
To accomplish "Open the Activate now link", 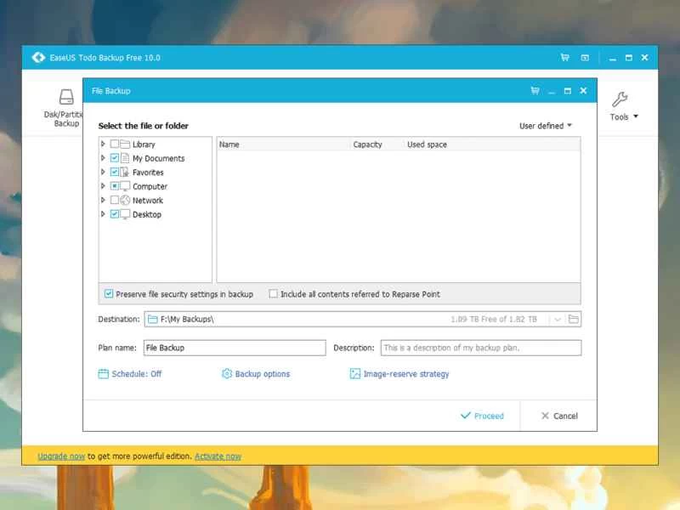I will tap(218, 456).
